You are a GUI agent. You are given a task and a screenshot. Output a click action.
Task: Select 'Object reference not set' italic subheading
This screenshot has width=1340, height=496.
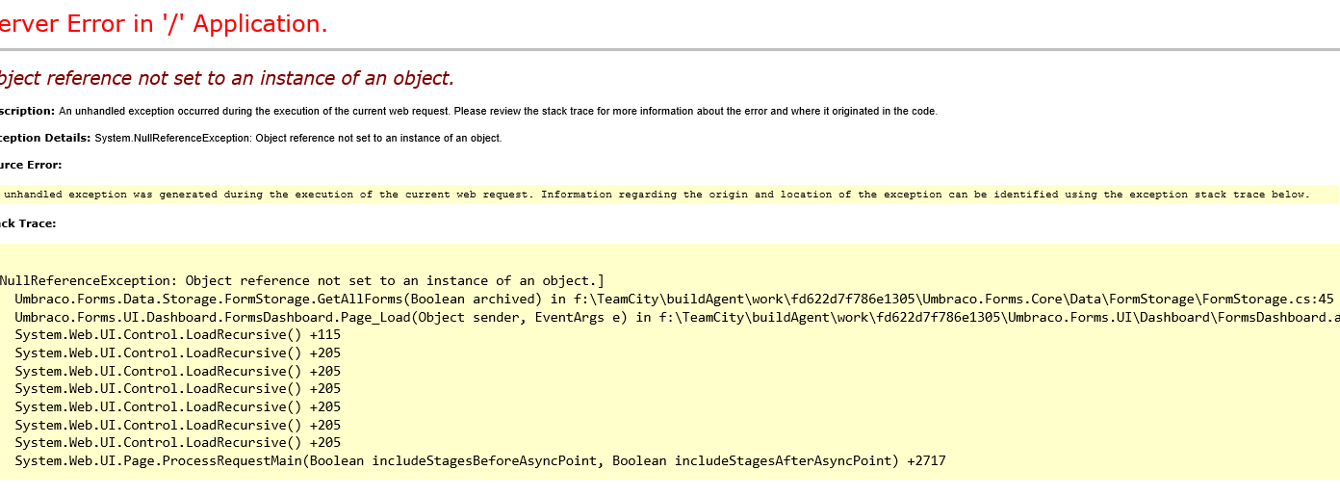click(x=225, y=79)
